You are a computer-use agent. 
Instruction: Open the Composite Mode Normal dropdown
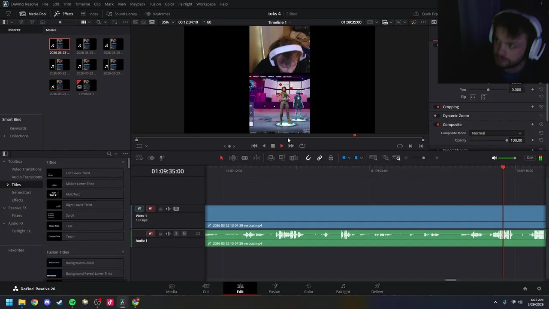(496, 133)
